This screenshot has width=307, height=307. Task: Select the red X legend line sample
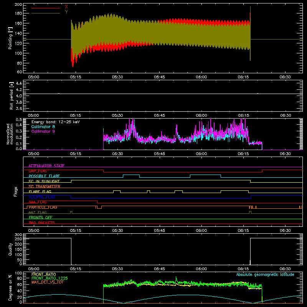click(46, 8)
